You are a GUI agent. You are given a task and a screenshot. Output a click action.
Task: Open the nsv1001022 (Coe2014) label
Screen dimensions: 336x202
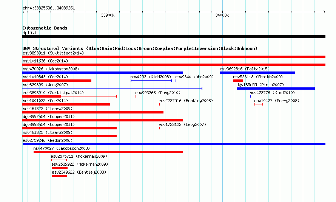[45, 101]
